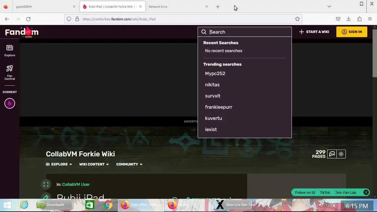Click the Fandom logo

tap(22, 32)
